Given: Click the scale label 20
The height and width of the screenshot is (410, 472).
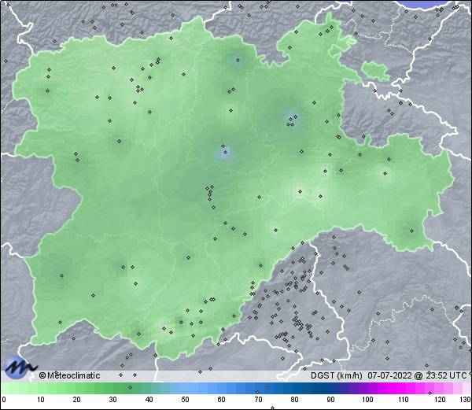Looking at the screenshot, I should coord(77,400).
